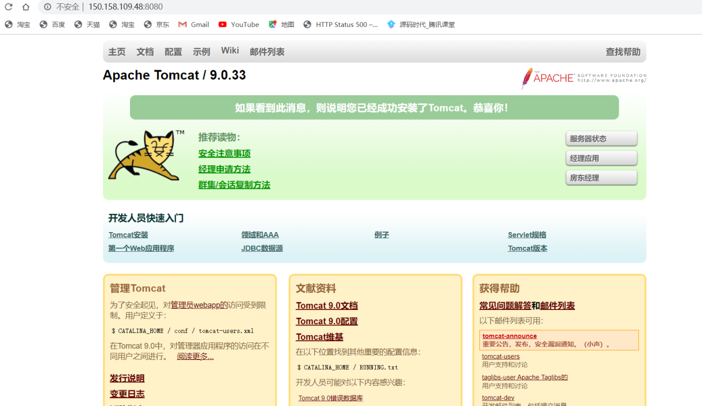Click the Apache Software Foundation logo
This screenshot has width=702, height=406.
coord(583,78)
